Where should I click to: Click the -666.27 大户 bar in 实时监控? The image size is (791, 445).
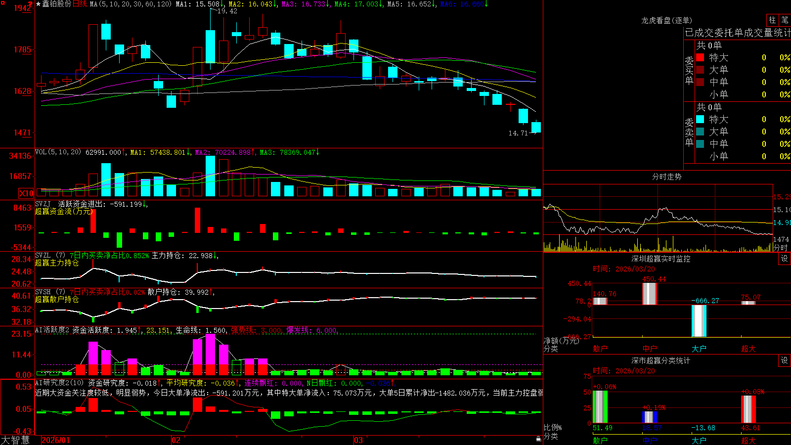[699, 321]
